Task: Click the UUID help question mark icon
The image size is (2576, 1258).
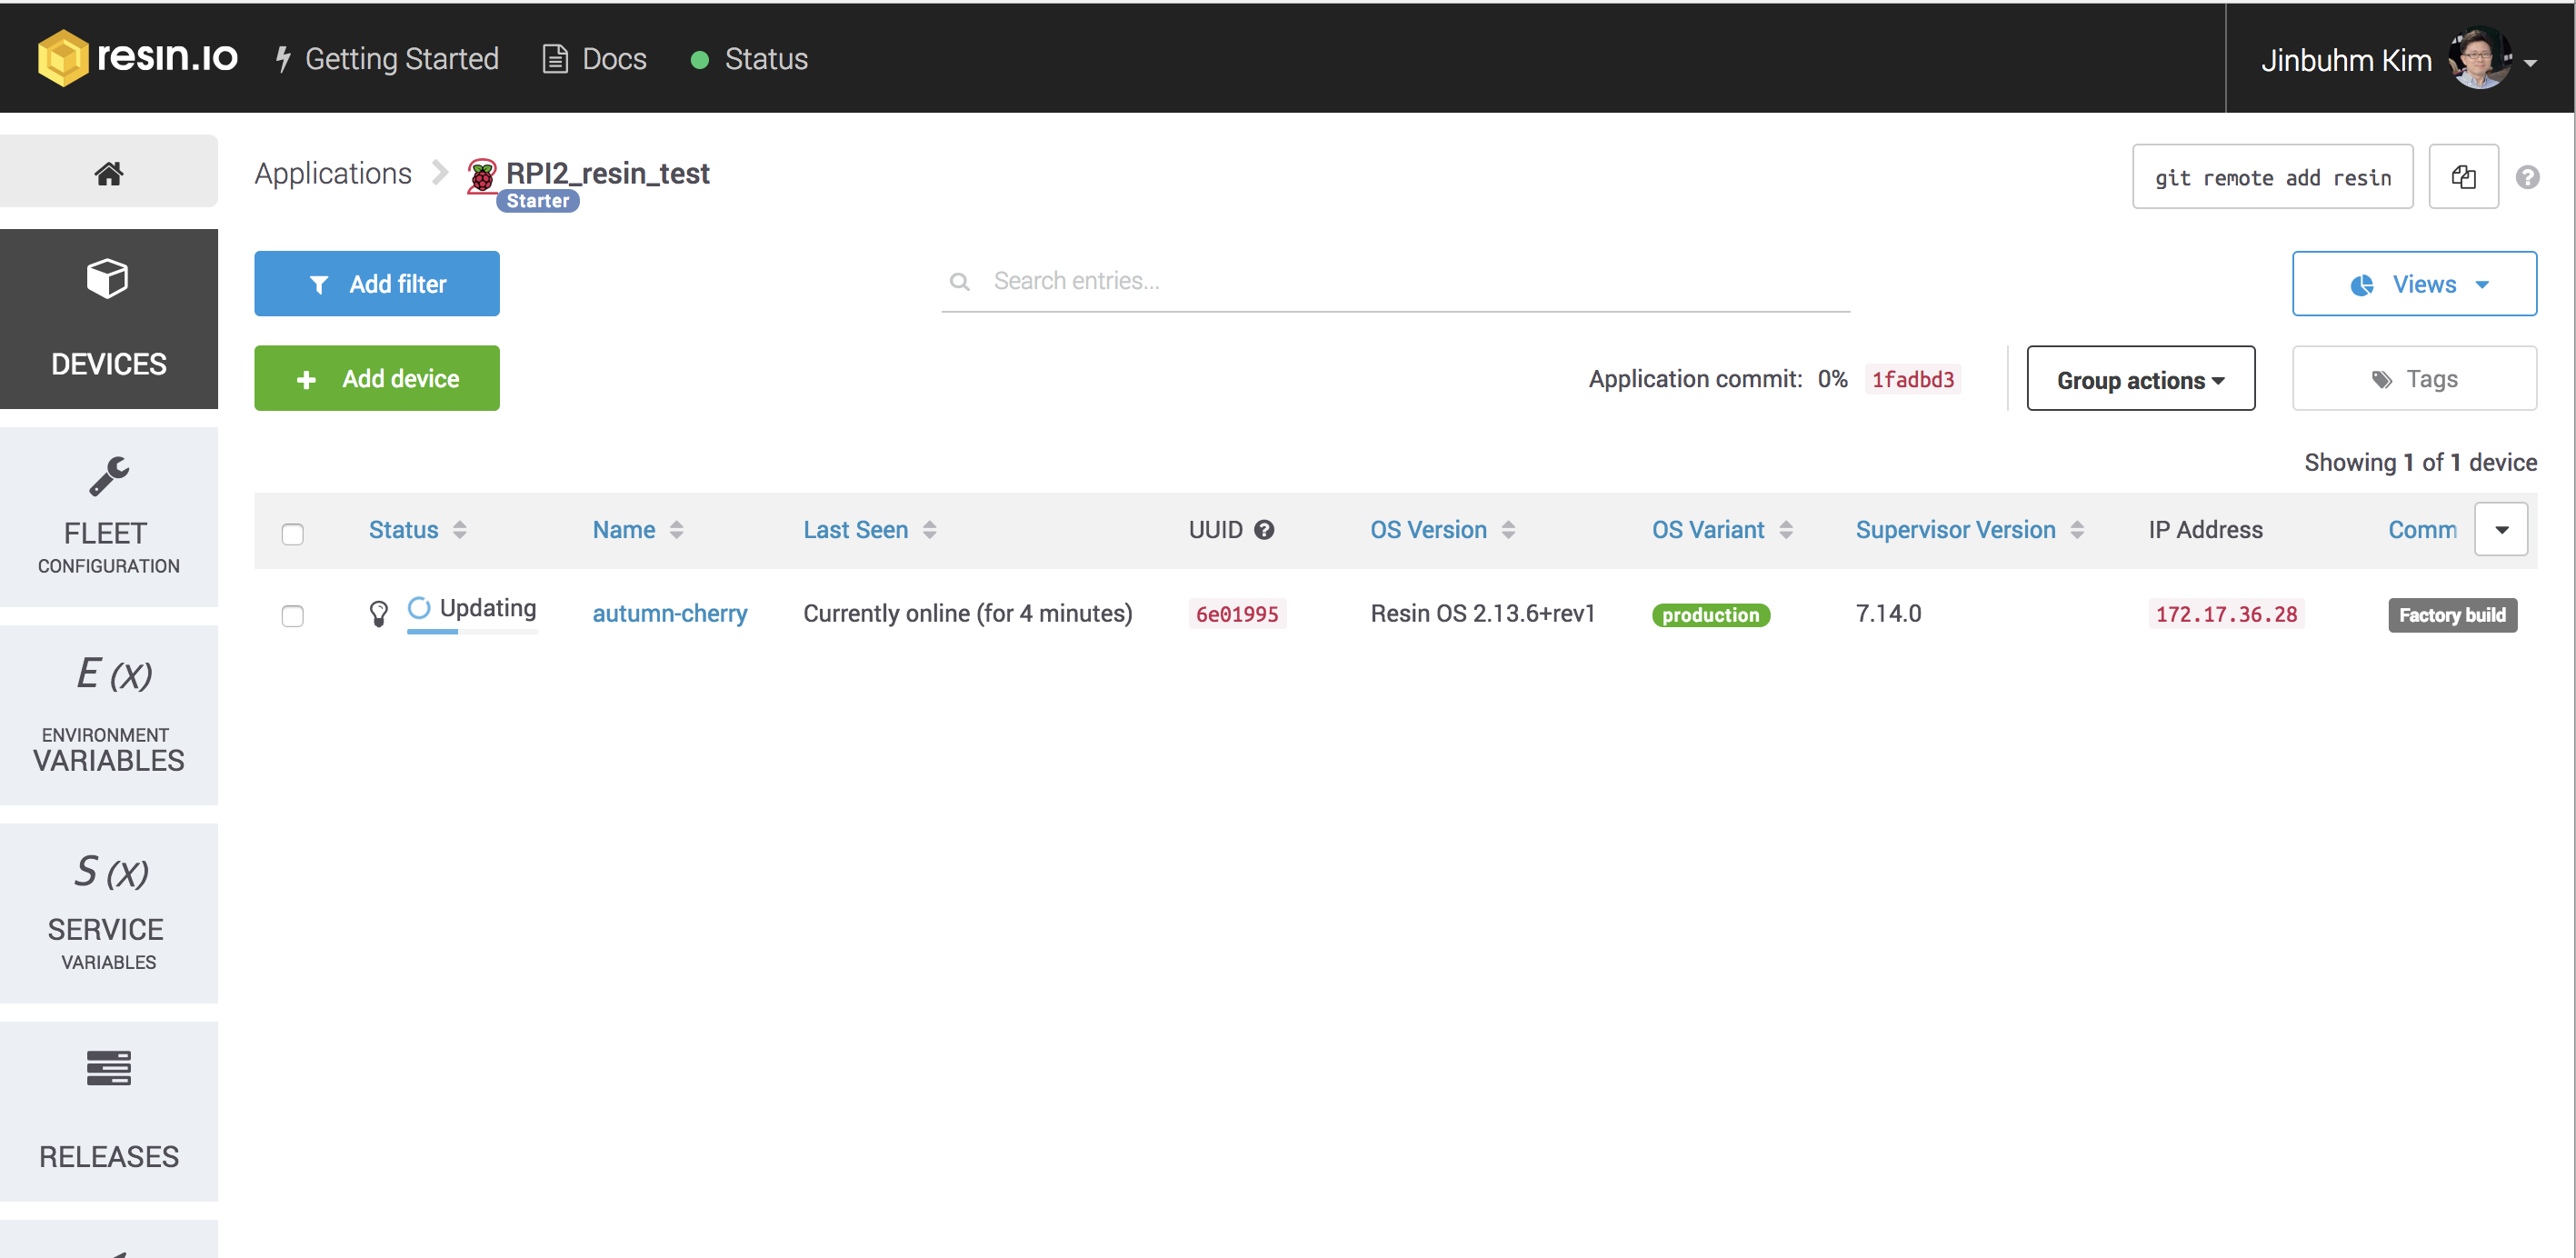Action: [x=1264, y=530]
